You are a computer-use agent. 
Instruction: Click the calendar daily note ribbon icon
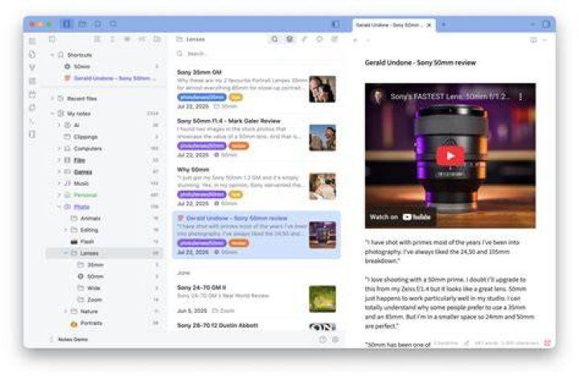(32, 95)
